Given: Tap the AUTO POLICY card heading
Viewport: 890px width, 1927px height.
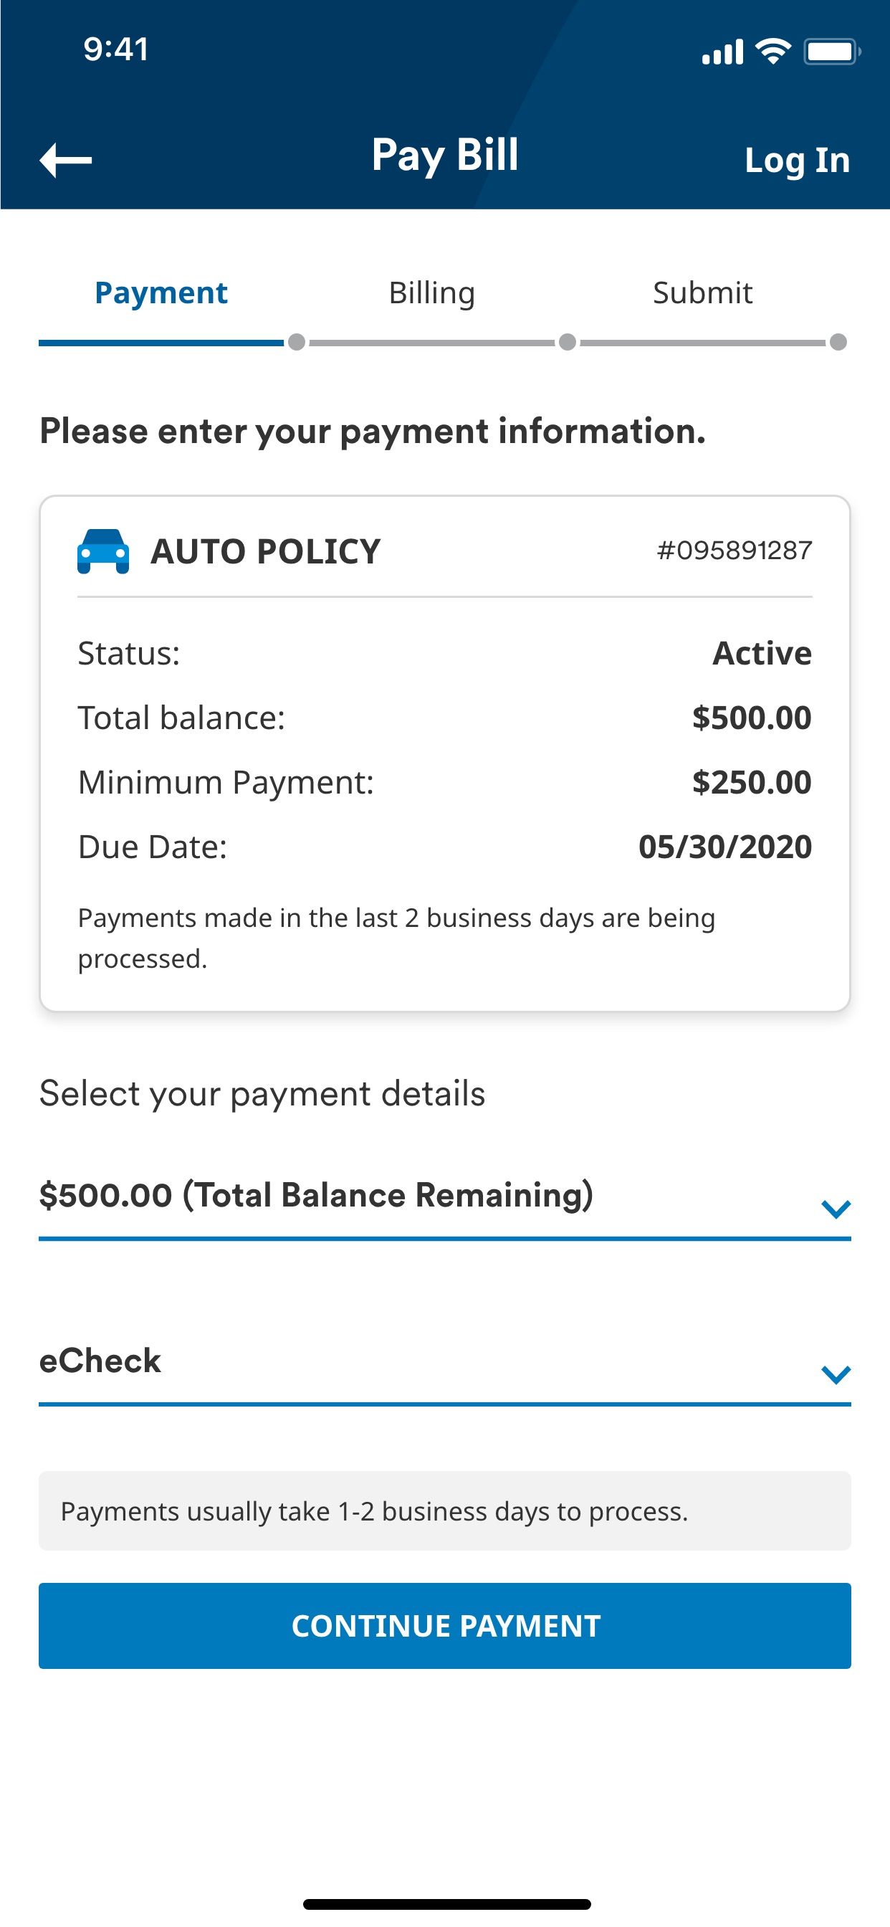Looking at the screenshot, I should tap(266, 551).
